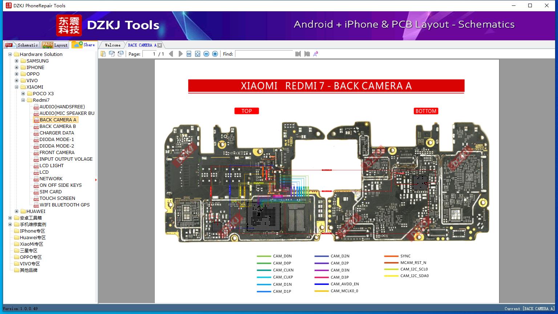Click the BOTTOM label on board diagram
The height and width of the screenshot is (314, 558).
(x=426, y=111)
